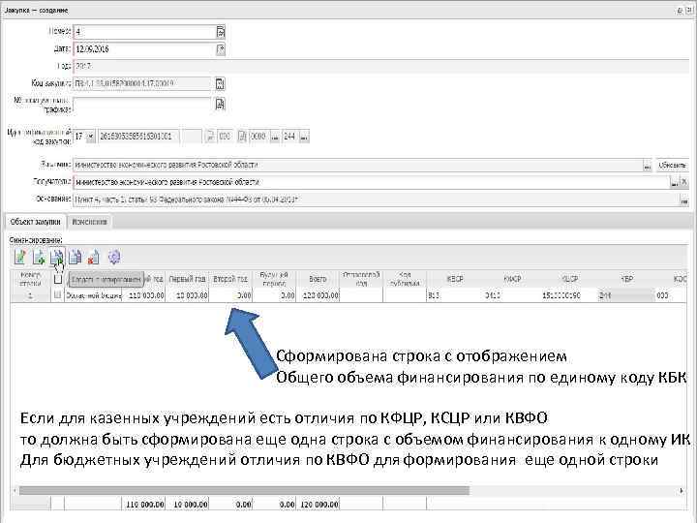Click the Отраслевой код column header

[361, 279]
